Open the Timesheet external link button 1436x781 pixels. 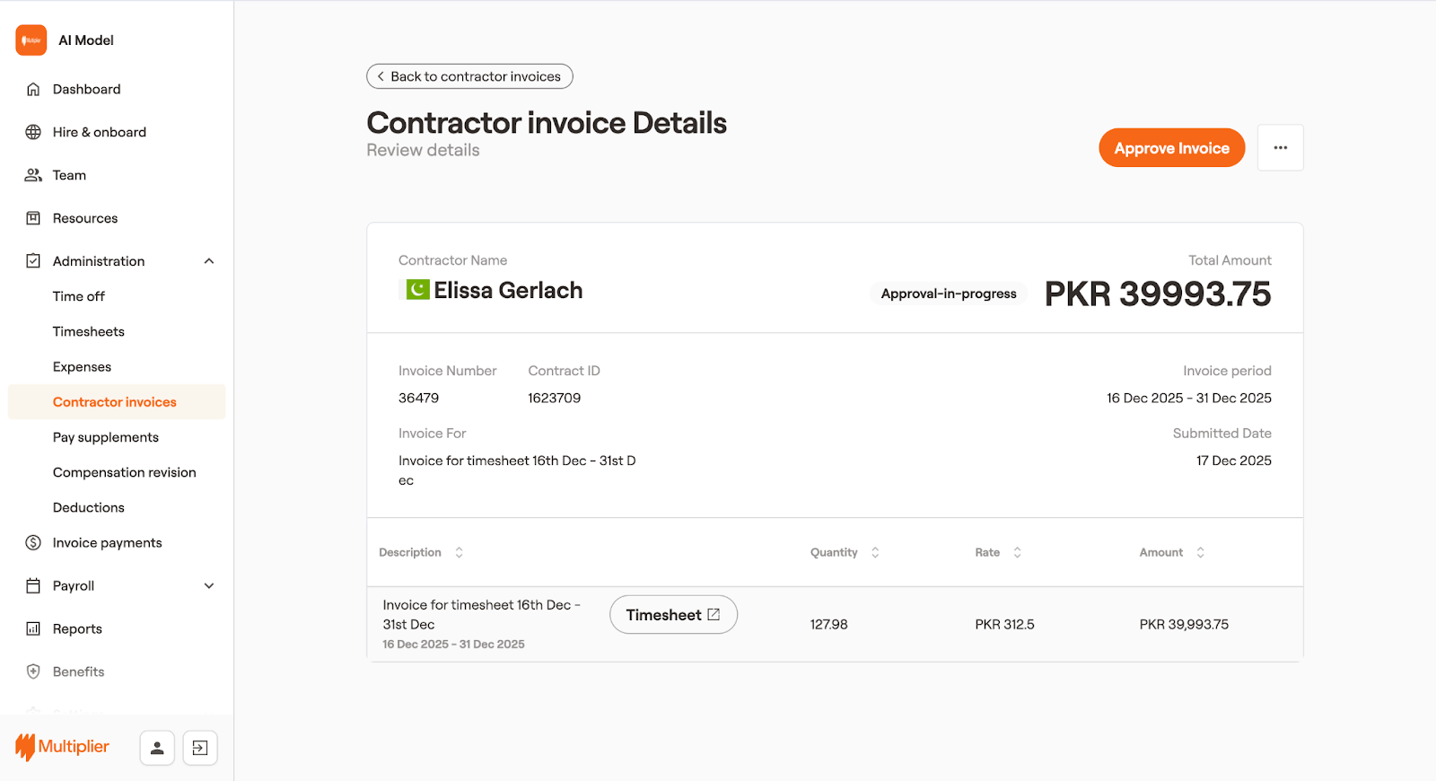tap(673, 615)
